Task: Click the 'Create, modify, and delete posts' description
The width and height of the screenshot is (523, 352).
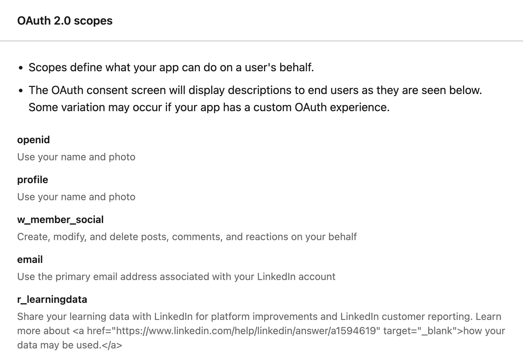Action: [x=187, y=237]
